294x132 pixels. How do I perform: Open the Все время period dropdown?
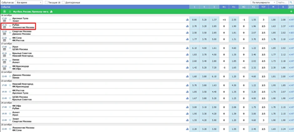point(29,2)
